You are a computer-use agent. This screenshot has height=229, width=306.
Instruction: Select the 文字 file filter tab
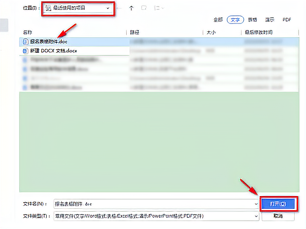[x=235, y=20]
